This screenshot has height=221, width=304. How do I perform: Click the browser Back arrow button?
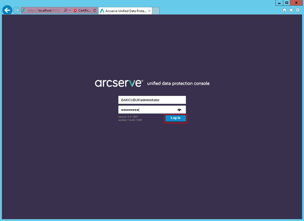pos(7,10)
